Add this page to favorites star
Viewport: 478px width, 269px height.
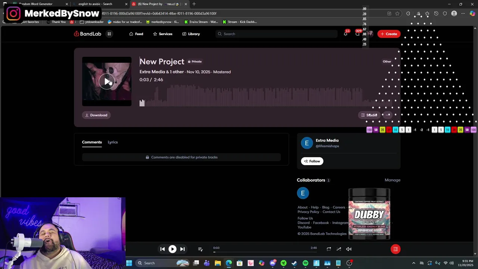pyautogui.click(x=397, y=13)
